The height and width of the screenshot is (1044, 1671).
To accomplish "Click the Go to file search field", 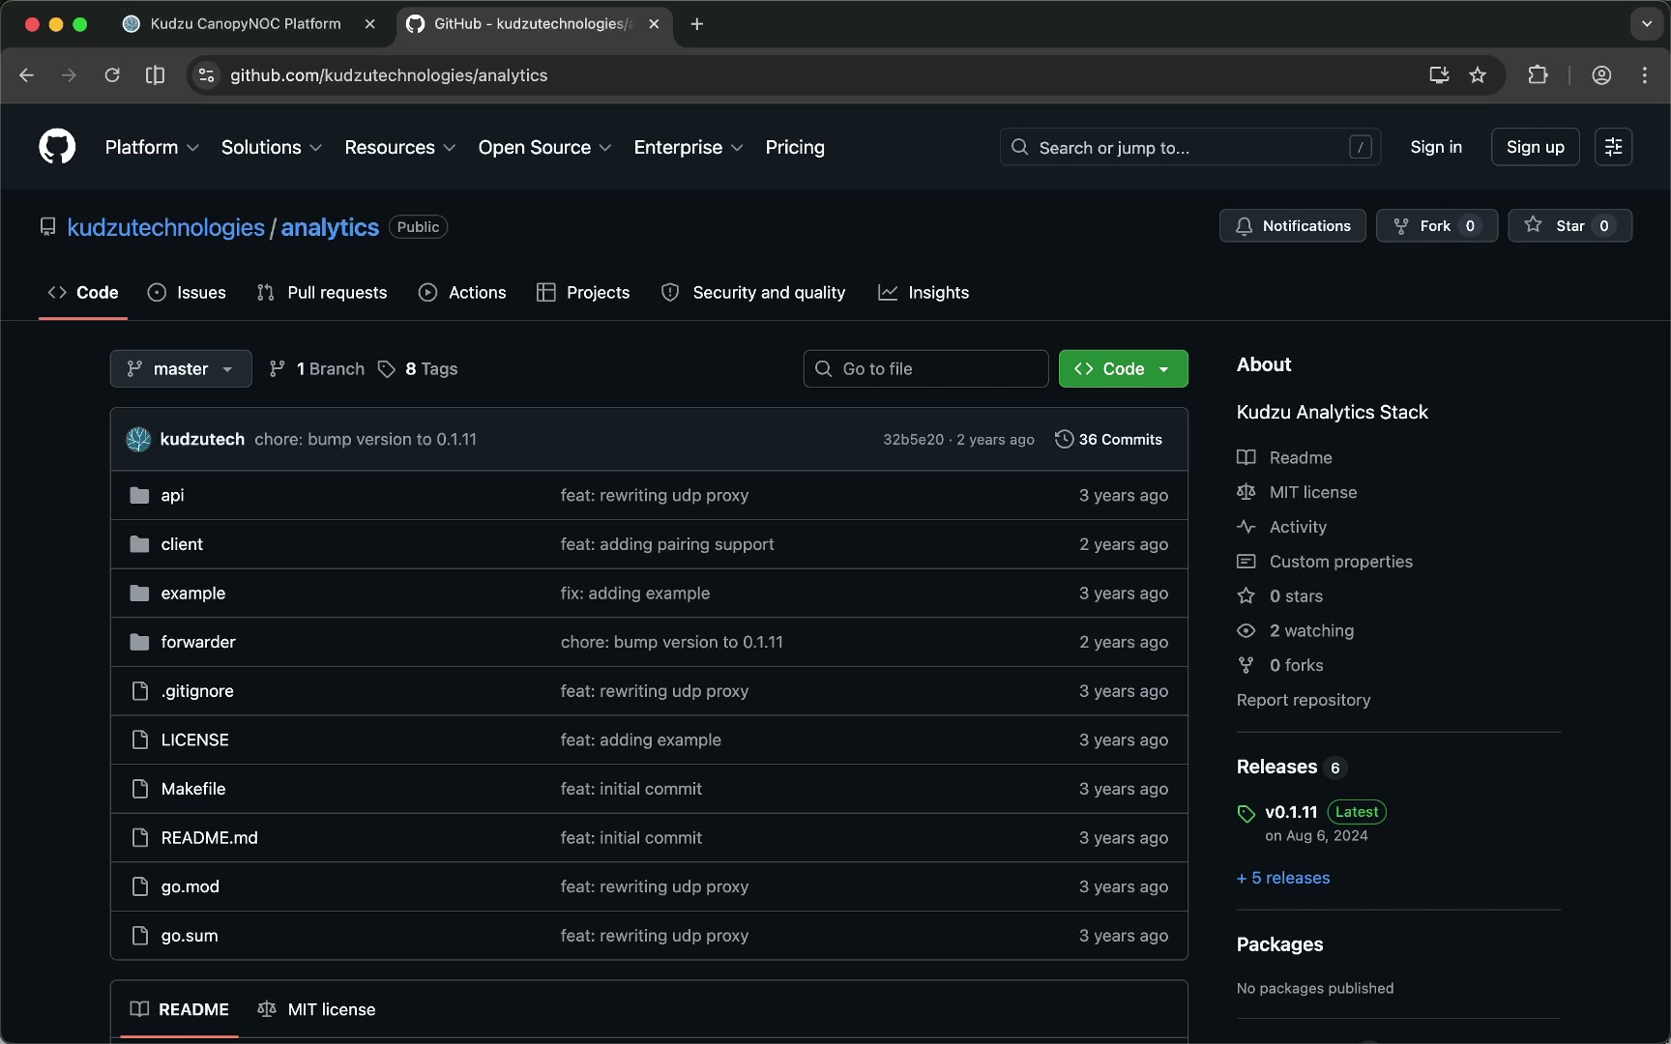I will (x=925, y=368).
